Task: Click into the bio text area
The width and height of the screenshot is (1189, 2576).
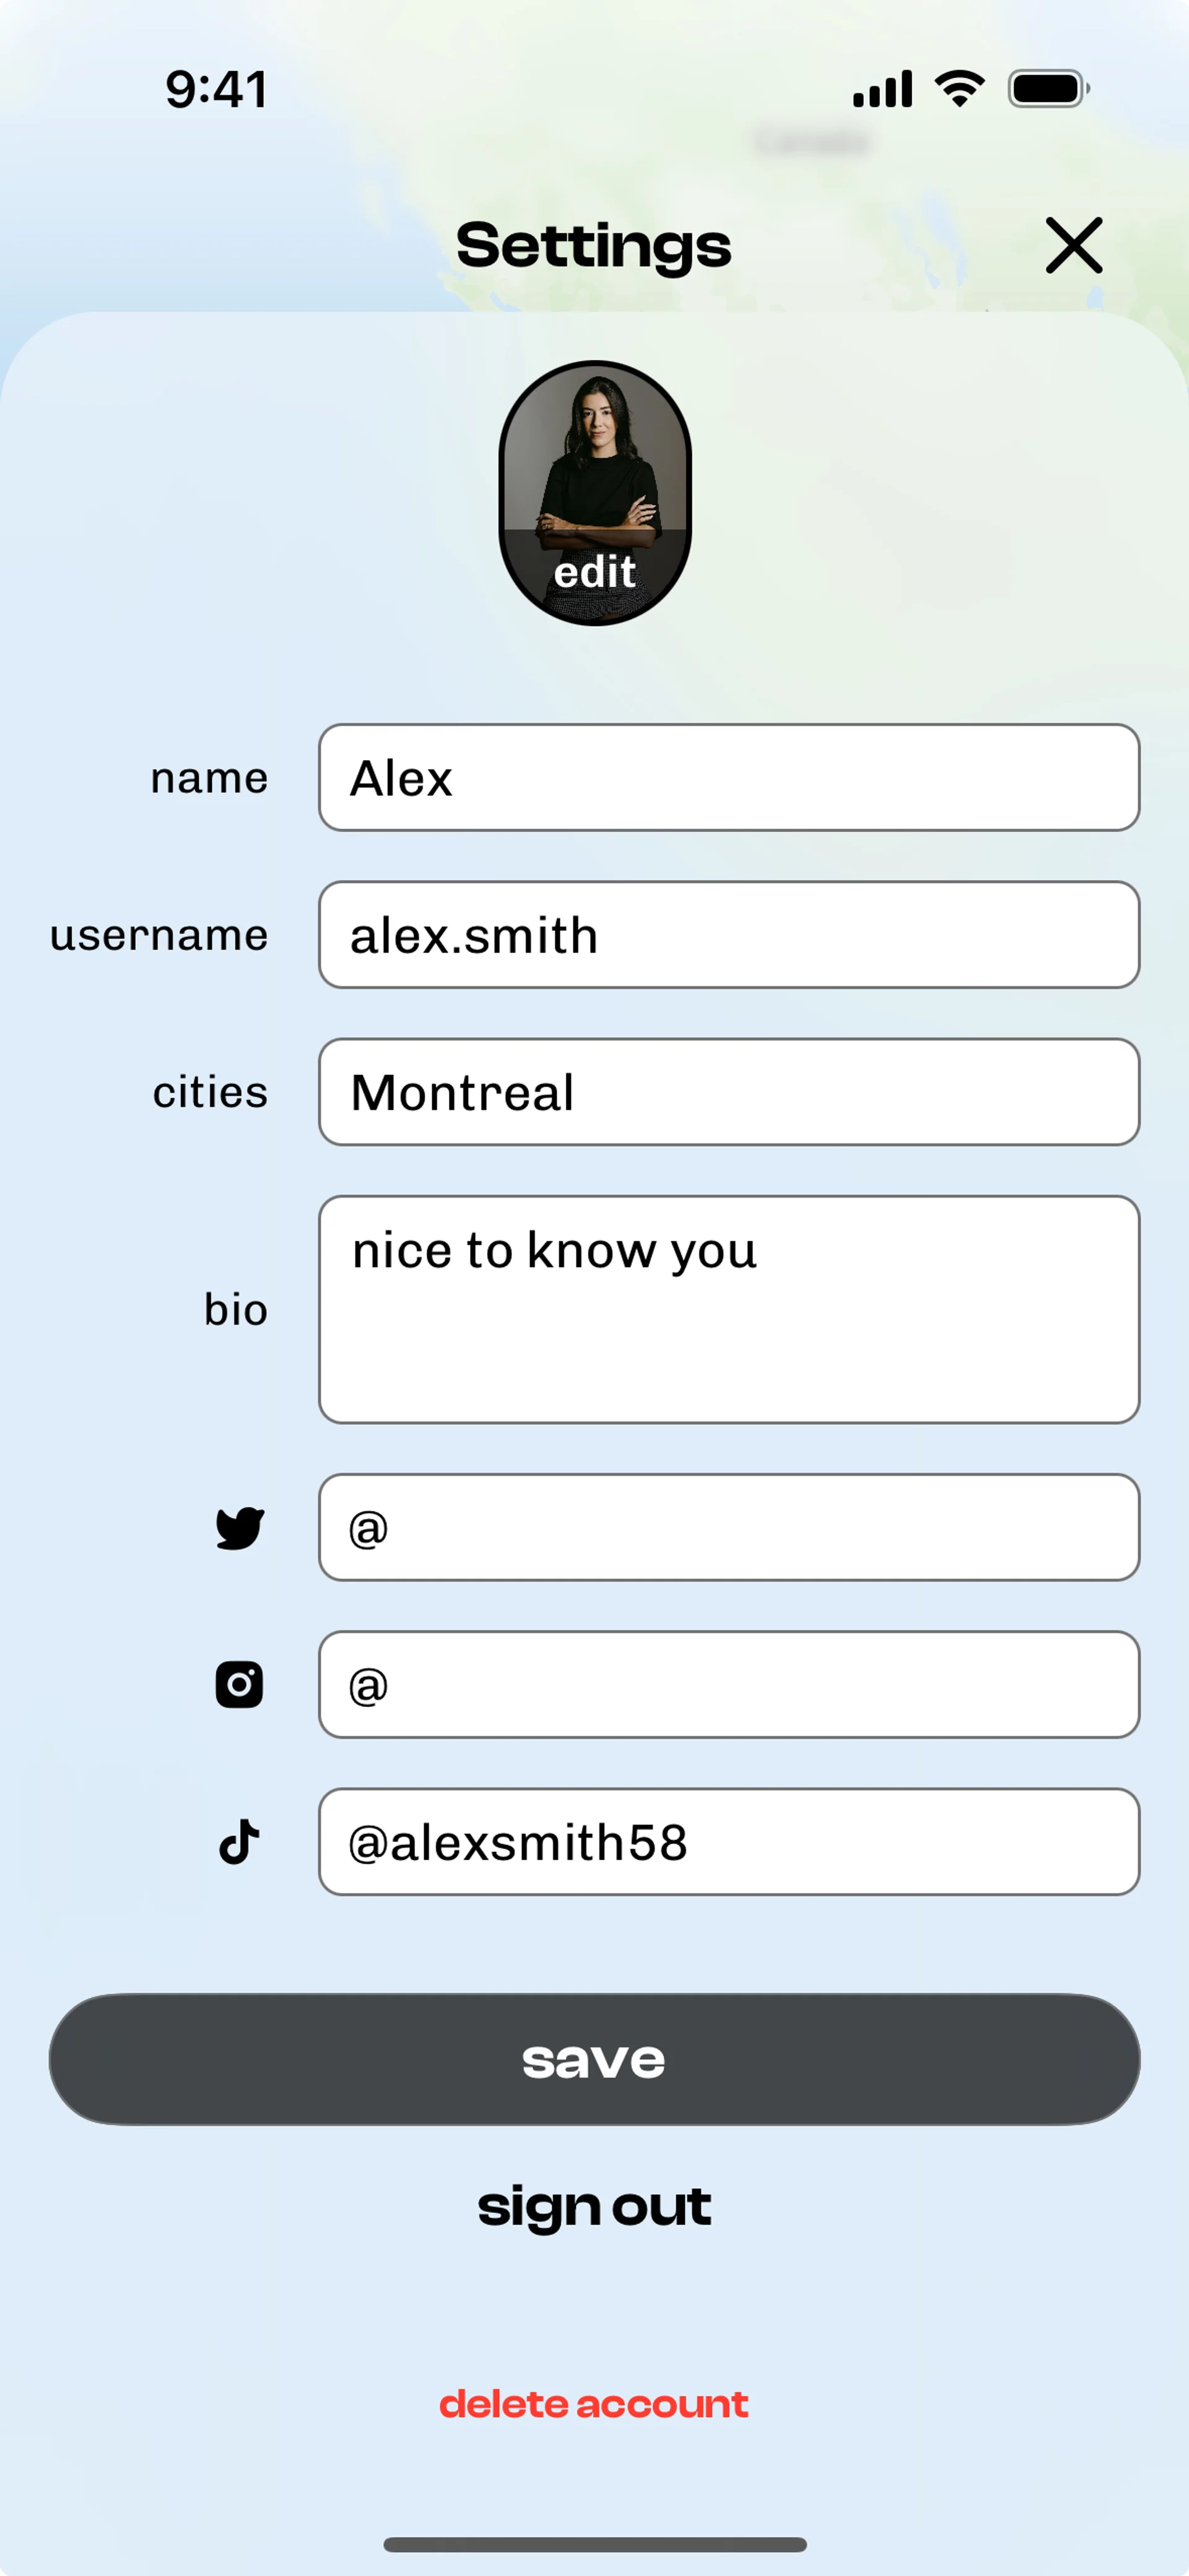Action: pos(729,1309)
